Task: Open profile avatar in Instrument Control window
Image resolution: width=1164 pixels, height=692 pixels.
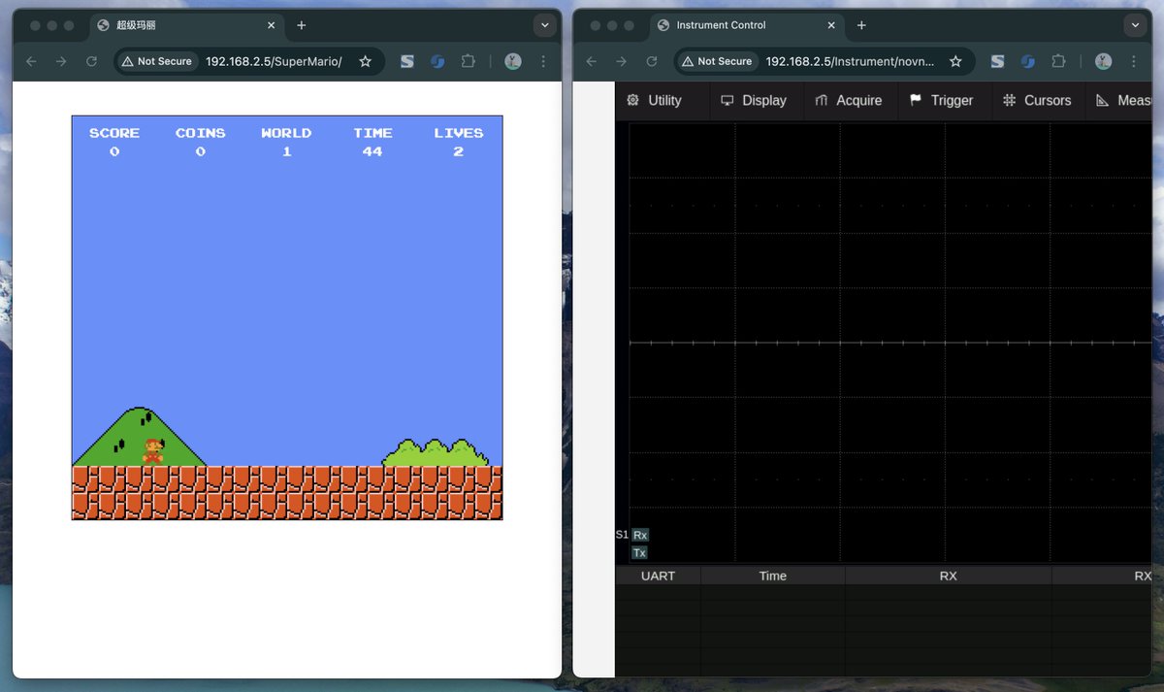Action: [1103, 61]
